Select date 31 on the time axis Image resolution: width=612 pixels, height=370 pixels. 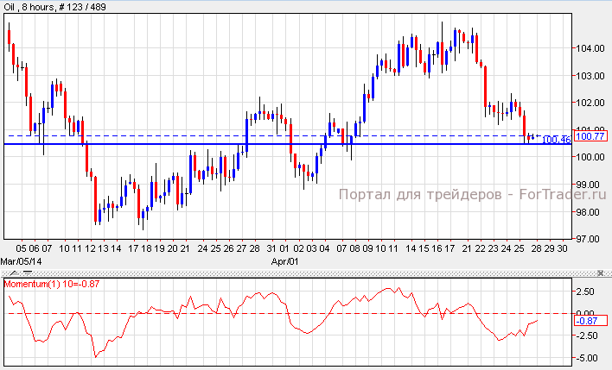point(271,248)
